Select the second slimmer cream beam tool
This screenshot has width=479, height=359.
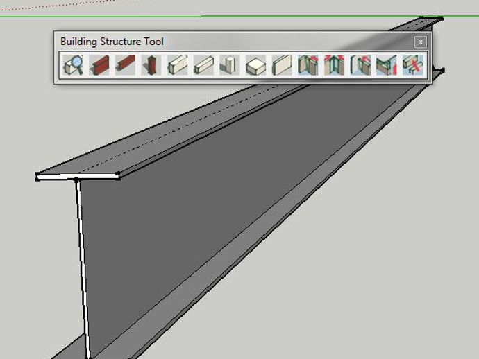tap(203, 65)
